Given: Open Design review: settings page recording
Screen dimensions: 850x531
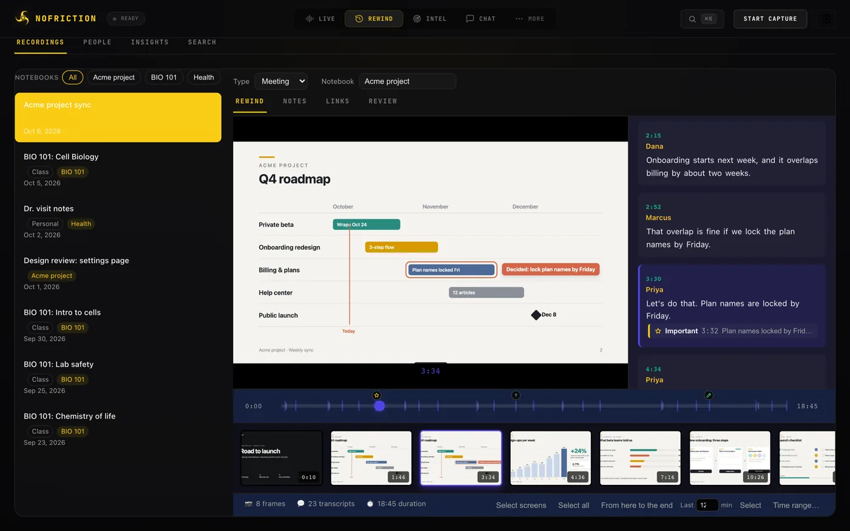Looking at the screenshot, I should (118, 273).
